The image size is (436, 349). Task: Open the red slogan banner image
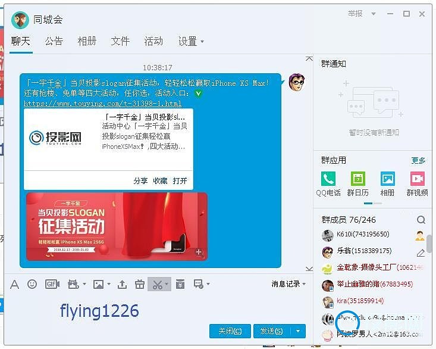pos(117,226)
